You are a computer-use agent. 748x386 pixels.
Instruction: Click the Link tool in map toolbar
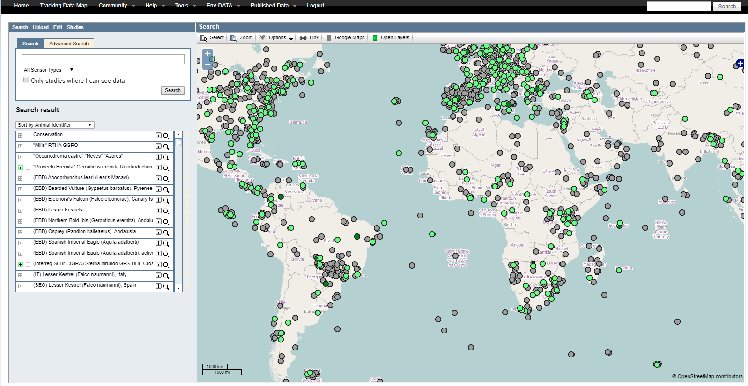tap(309, 37)
